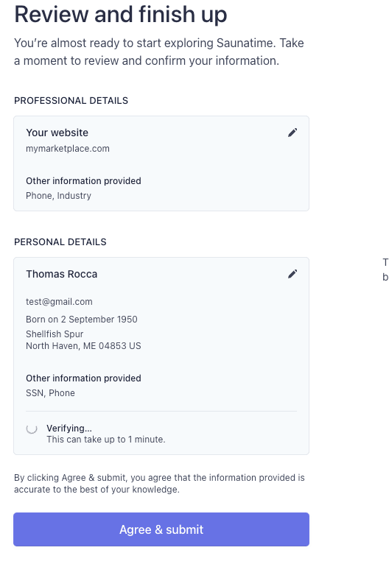The height and width of the screenshot is (564, 389).
Task: Click the Verifying spinner icon
Action: (x=32, y=429)
